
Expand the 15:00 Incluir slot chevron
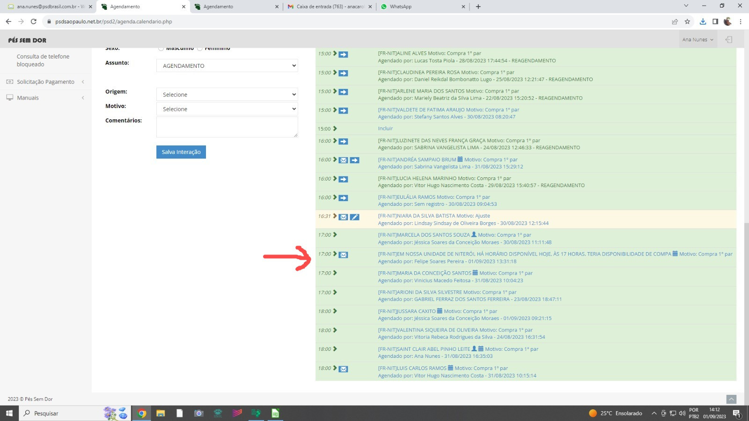(x=335, y=129)
